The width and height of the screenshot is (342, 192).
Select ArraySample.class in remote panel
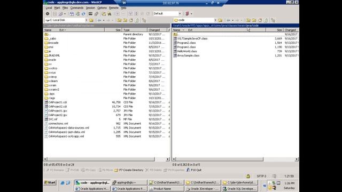coord(188,55)
